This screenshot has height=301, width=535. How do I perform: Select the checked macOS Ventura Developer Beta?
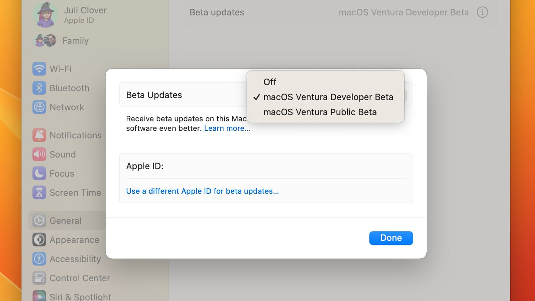pos(328,97)
